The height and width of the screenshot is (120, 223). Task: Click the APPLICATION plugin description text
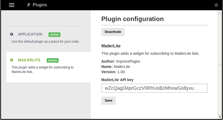[45, 42]
